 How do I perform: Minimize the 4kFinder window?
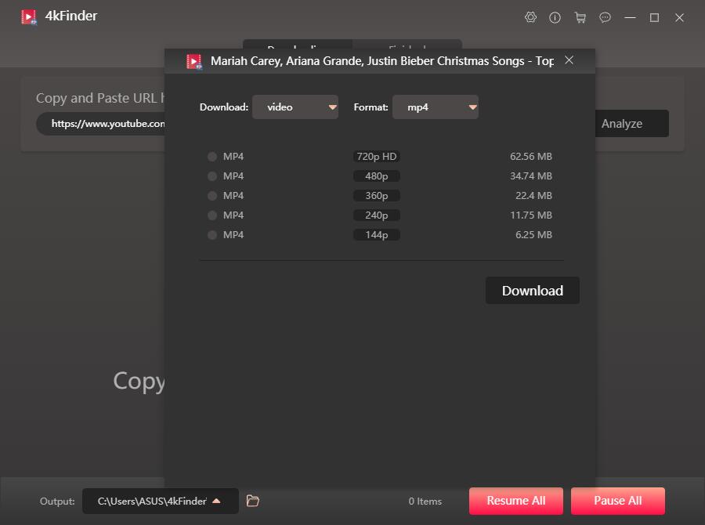[630, 17]
